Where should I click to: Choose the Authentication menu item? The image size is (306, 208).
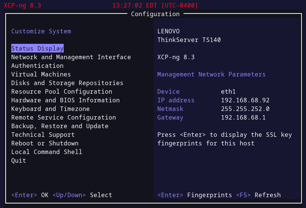pos(37,66)
